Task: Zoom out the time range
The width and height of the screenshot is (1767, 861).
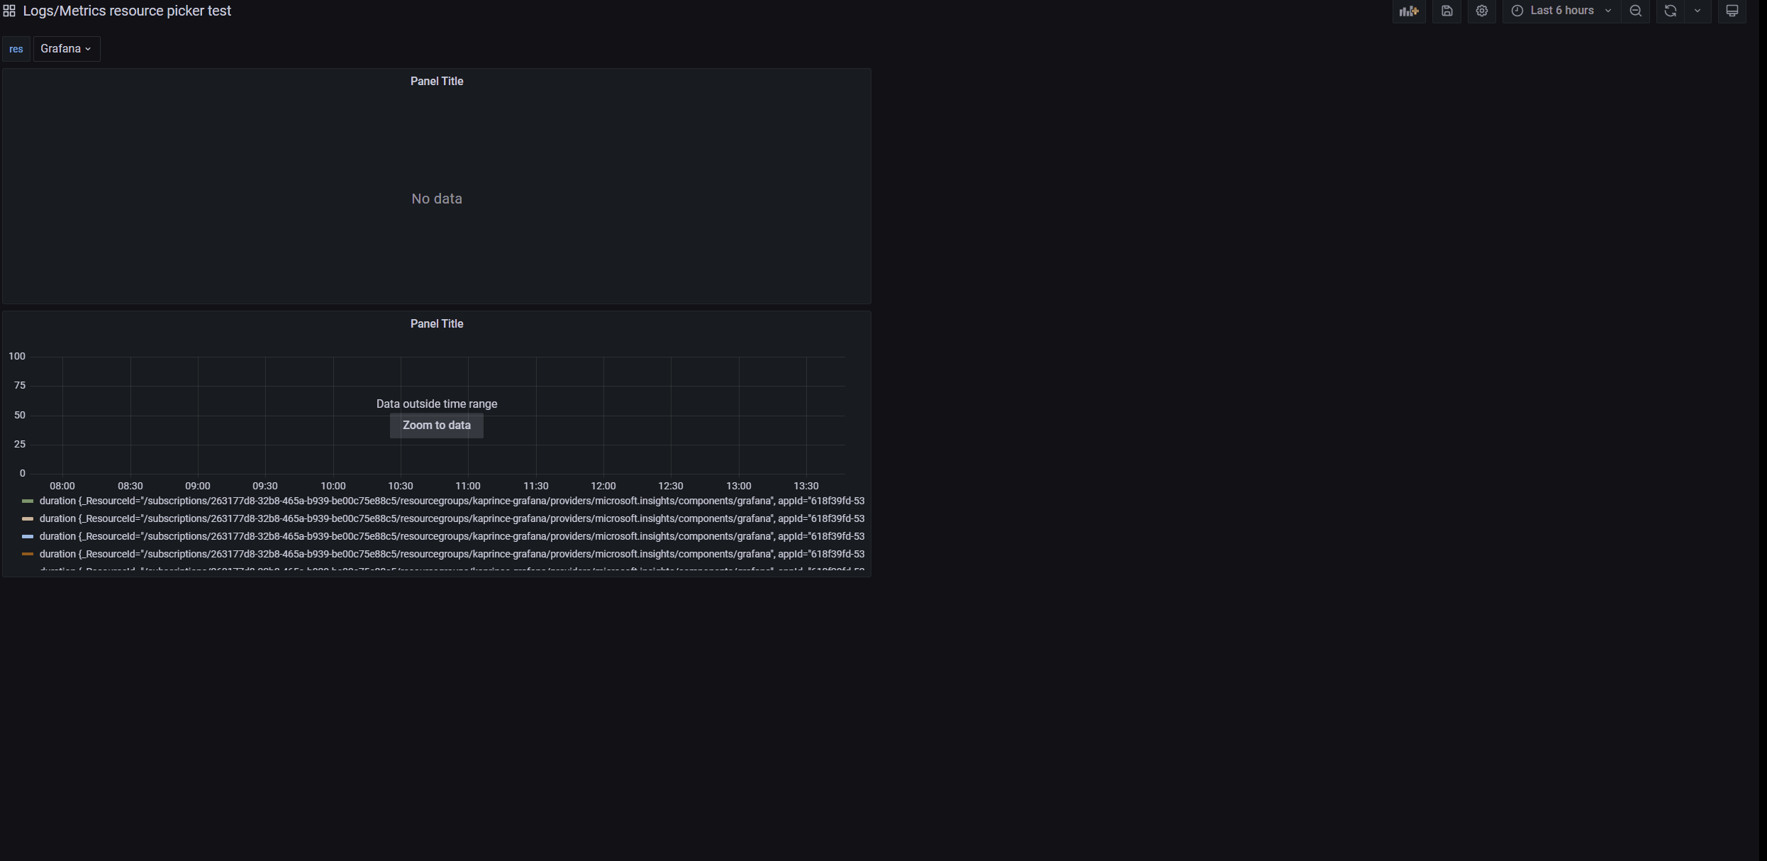Action: [1636, 11]
